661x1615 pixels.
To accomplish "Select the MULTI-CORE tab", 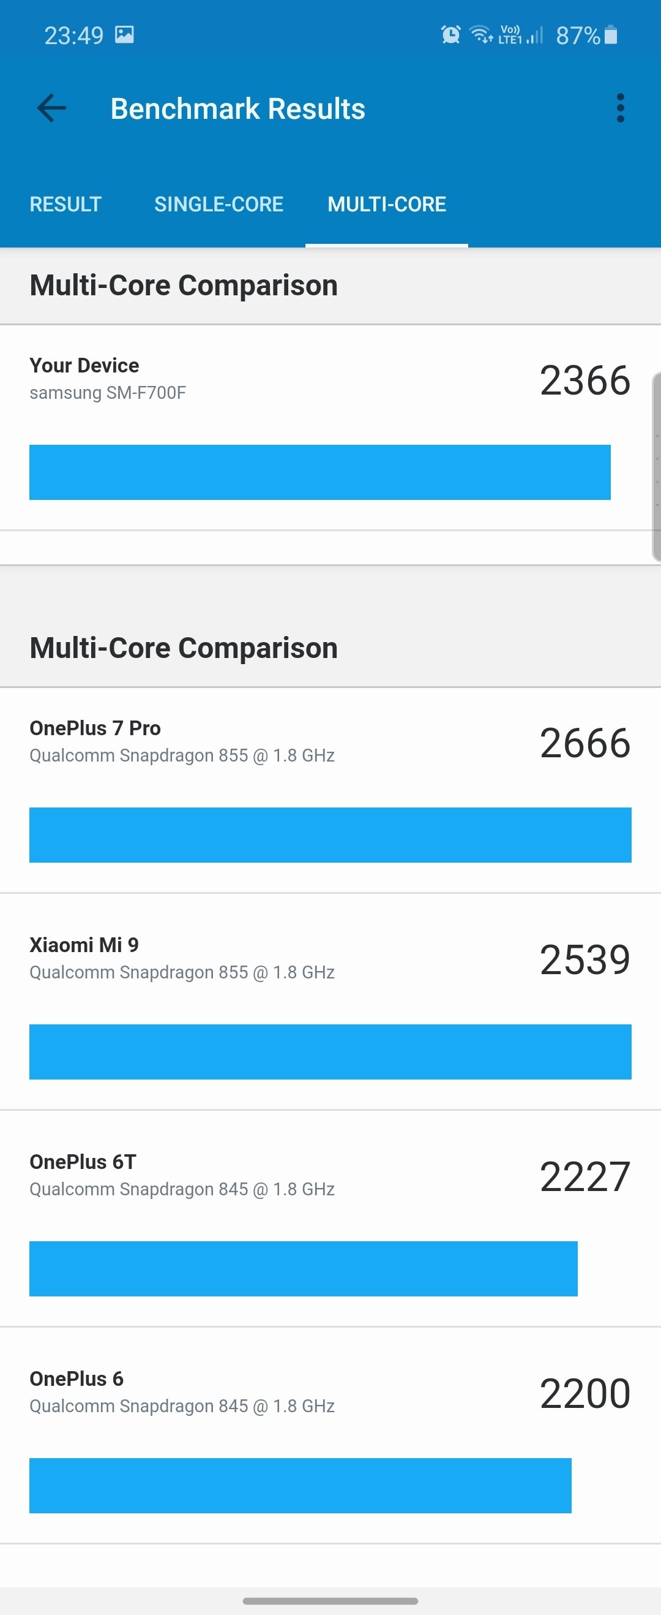I will [387, 204].
